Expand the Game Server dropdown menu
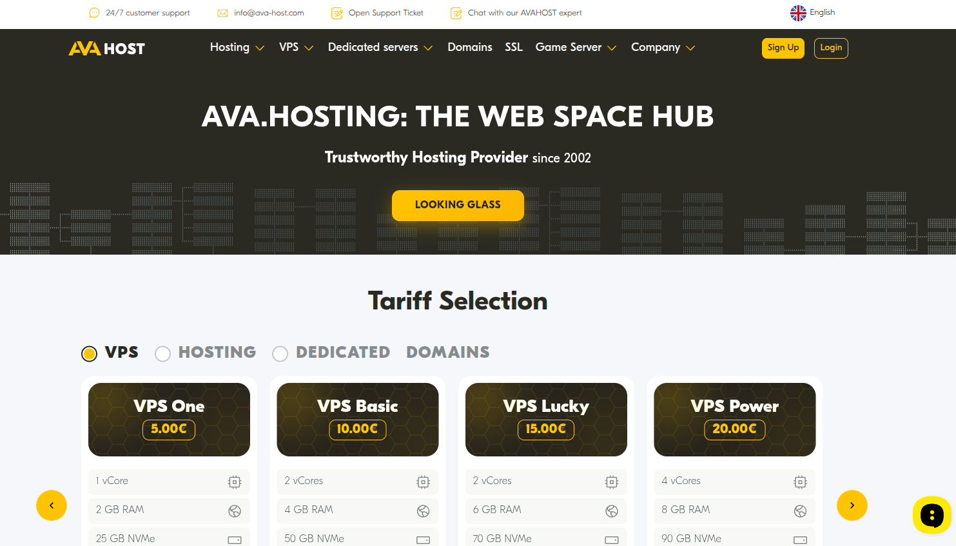The height and width of the screenshot is (546, 956). tap(575, 48)
